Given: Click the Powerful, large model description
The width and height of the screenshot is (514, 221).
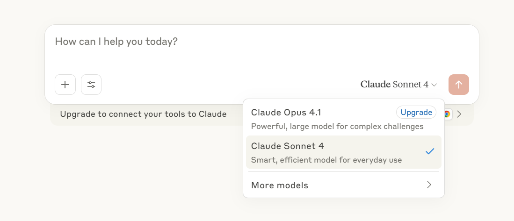Looking at the screenshot, I should click(x=337, y=126).
